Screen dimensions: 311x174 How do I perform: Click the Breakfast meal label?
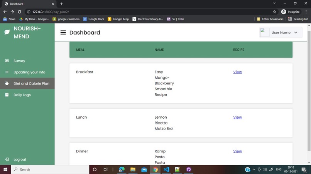point(85,72)
